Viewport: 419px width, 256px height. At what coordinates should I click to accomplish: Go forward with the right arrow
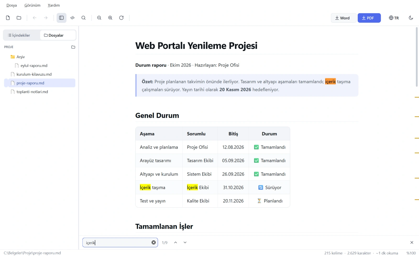[x=46, y=18]
